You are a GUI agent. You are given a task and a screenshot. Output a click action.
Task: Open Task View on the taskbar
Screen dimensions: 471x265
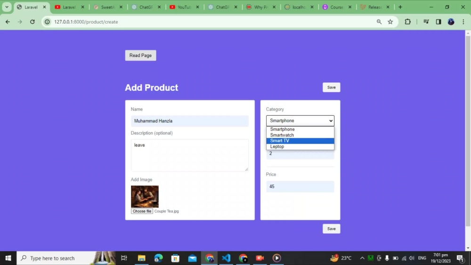click(x=124, y=258)
